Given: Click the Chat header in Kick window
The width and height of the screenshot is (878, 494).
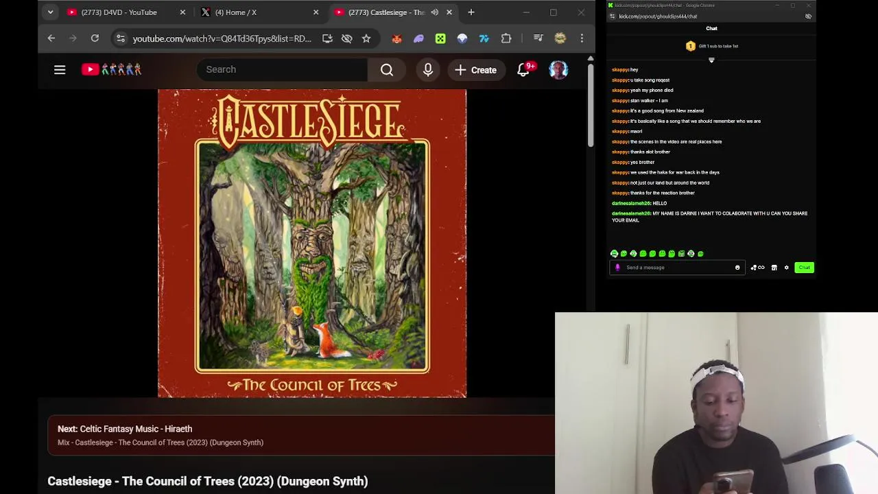Looking at the screenshot, I should tap(711, 29).
